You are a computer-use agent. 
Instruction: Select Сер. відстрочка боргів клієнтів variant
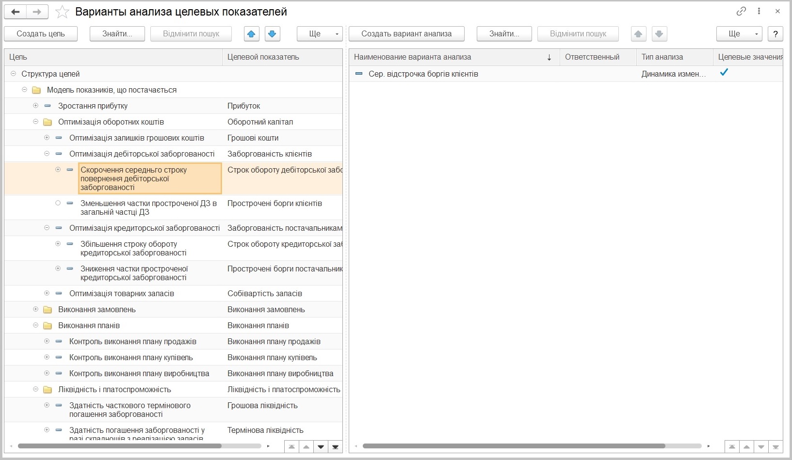tap(423, 74)
